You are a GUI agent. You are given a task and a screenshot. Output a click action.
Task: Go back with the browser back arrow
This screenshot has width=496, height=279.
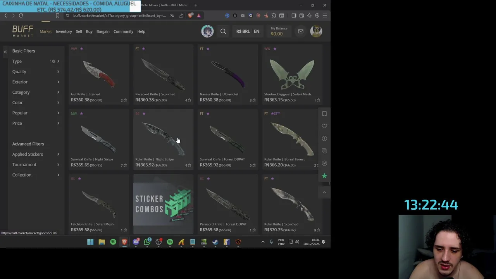click(x=5, y=15)
